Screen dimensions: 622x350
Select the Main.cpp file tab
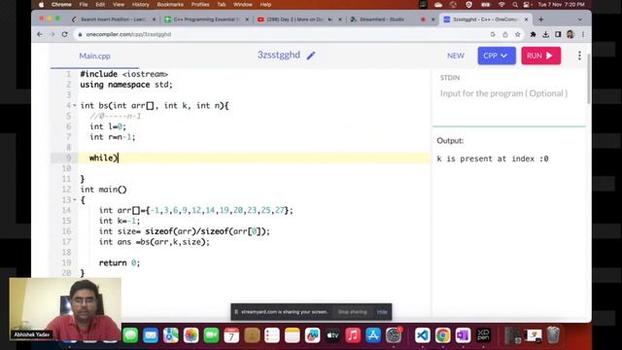pyautogui.click(x=94, y=56)
